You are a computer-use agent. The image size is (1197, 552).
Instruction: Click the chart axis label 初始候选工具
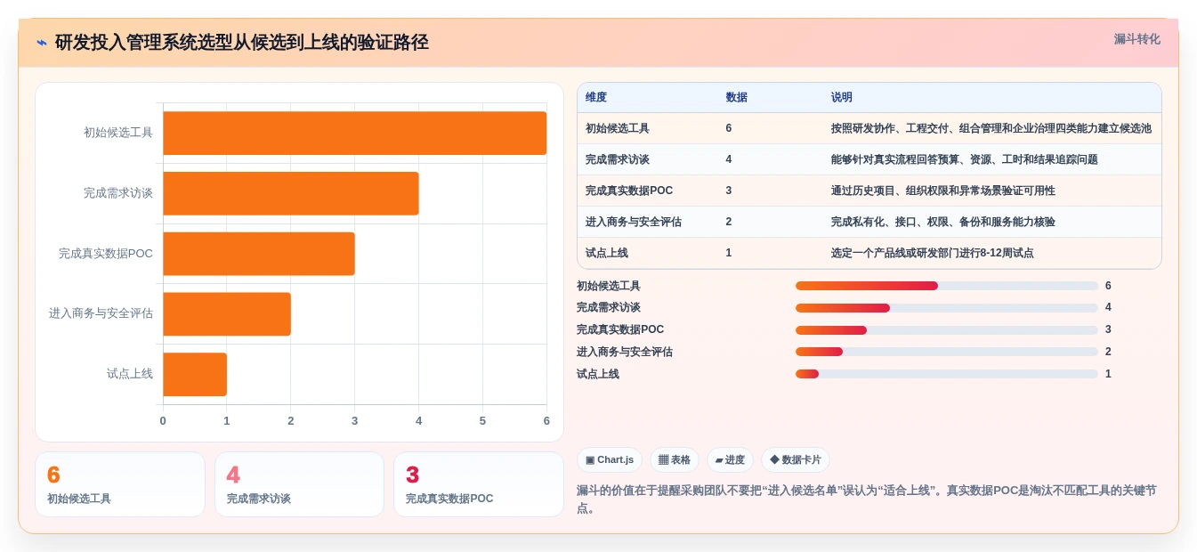point(118,133)
